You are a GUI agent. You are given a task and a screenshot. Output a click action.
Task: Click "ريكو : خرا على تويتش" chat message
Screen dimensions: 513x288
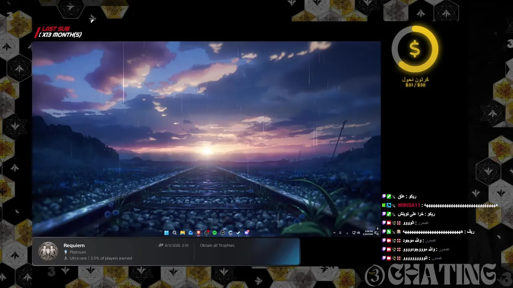pos(416,214)
